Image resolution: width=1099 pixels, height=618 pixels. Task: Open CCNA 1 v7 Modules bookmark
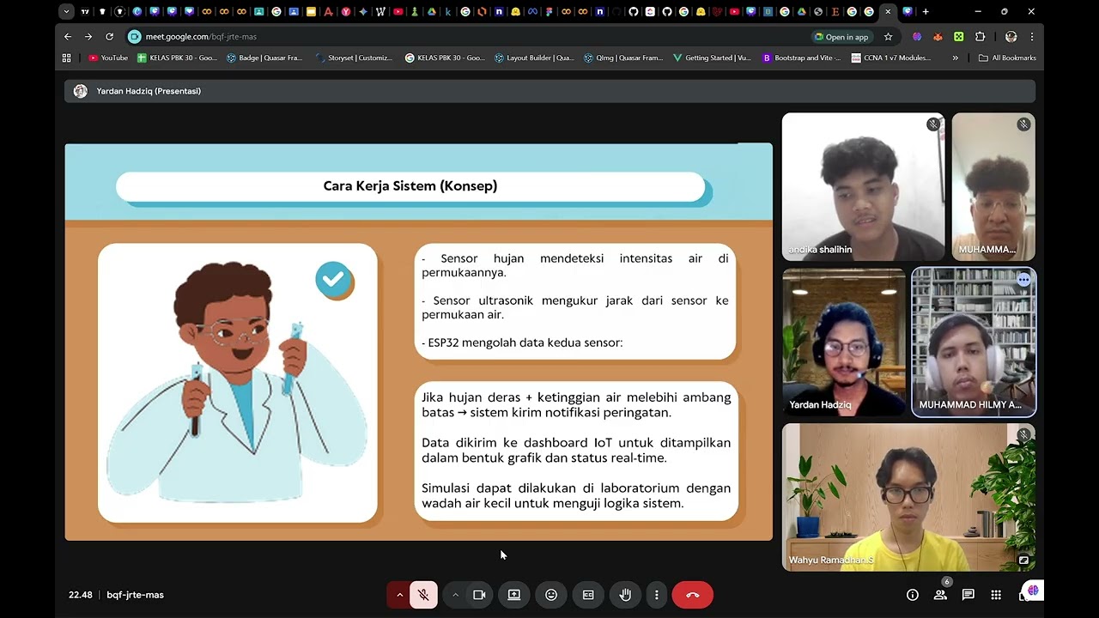pyautogui.click(x=891, y=58)
